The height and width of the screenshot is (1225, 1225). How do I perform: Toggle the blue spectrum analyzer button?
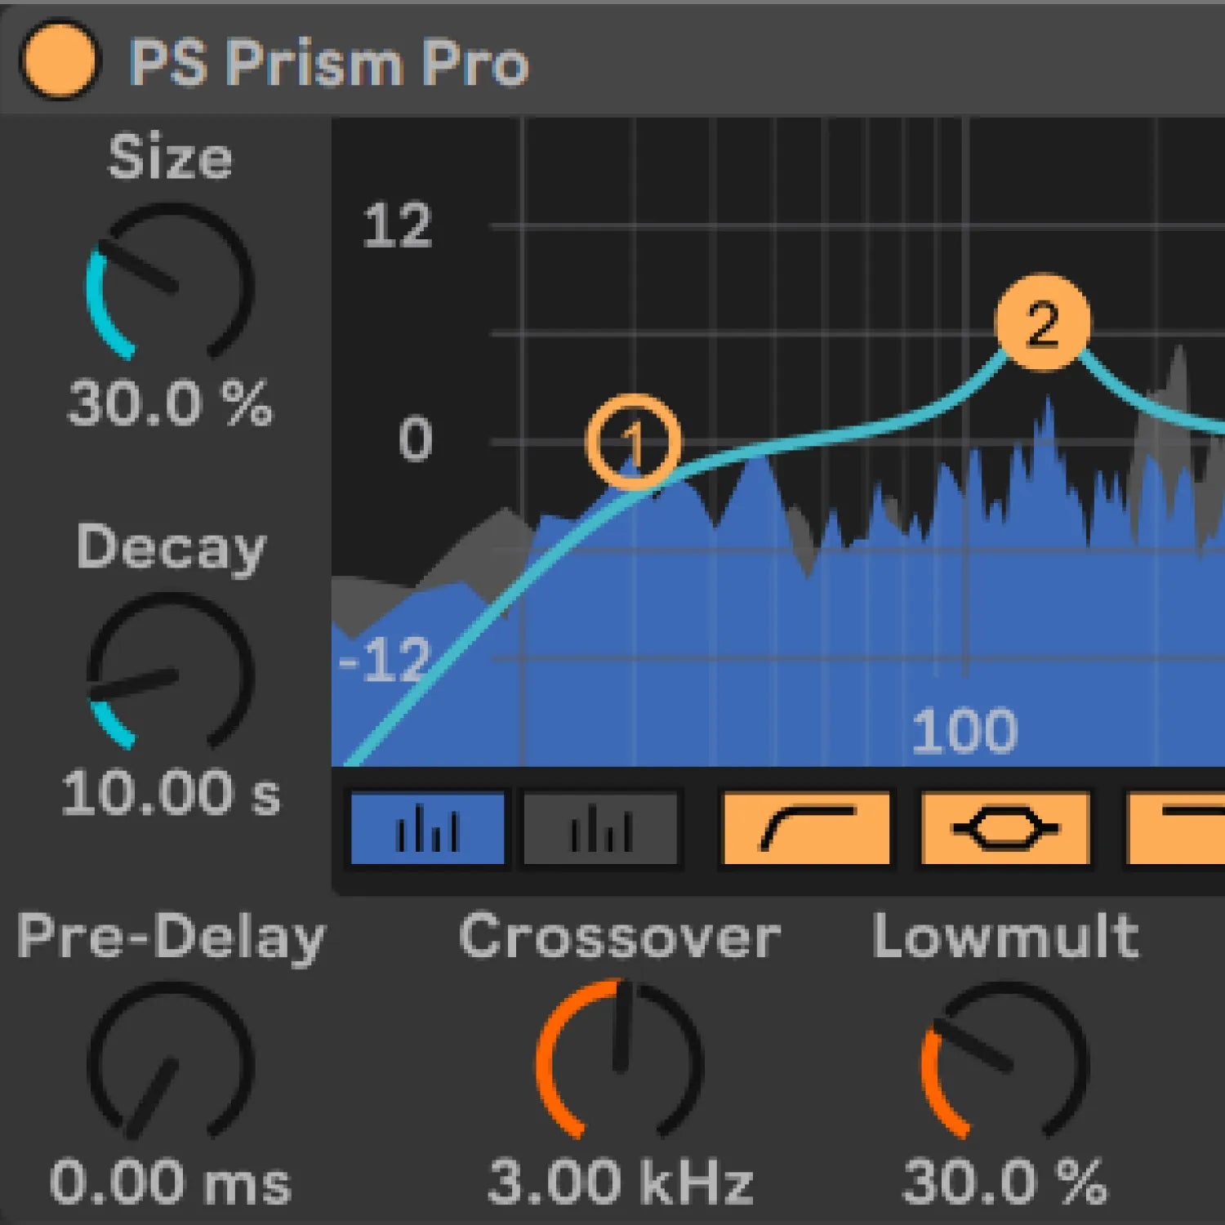click(427, 828)
